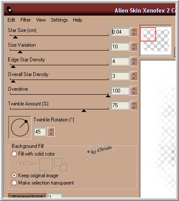Open the Filter menu
Image resolution: width=179 pixels, height=201 pixels.
click(26, 20)
